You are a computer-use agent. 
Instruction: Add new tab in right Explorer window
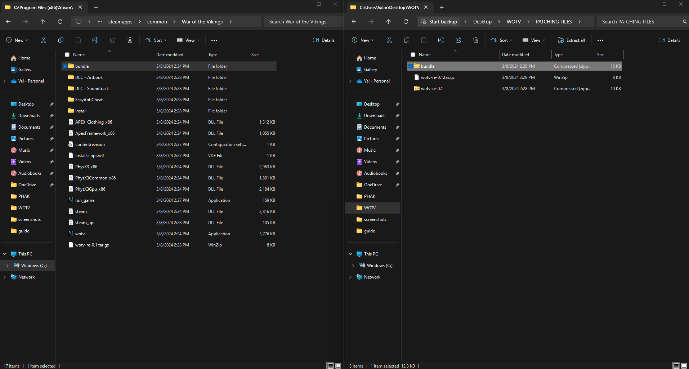pyautogui.click(x=442, y=7)
